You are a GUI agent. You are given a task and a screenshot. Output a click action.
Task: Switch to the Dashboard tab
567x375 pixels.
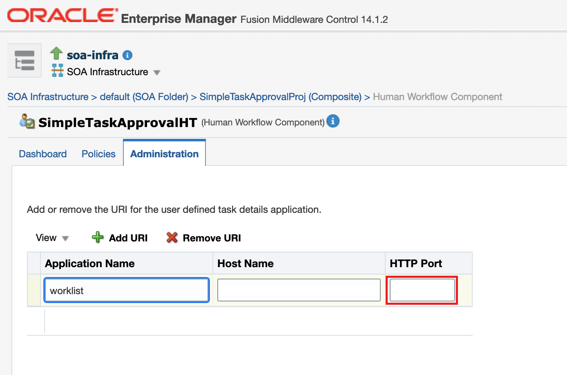43,154
